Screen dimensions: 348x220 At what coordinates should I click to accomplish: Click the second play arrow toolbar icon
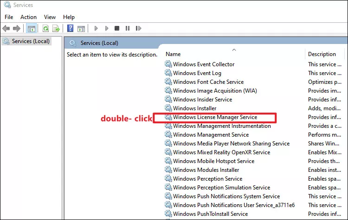point(107,28)
